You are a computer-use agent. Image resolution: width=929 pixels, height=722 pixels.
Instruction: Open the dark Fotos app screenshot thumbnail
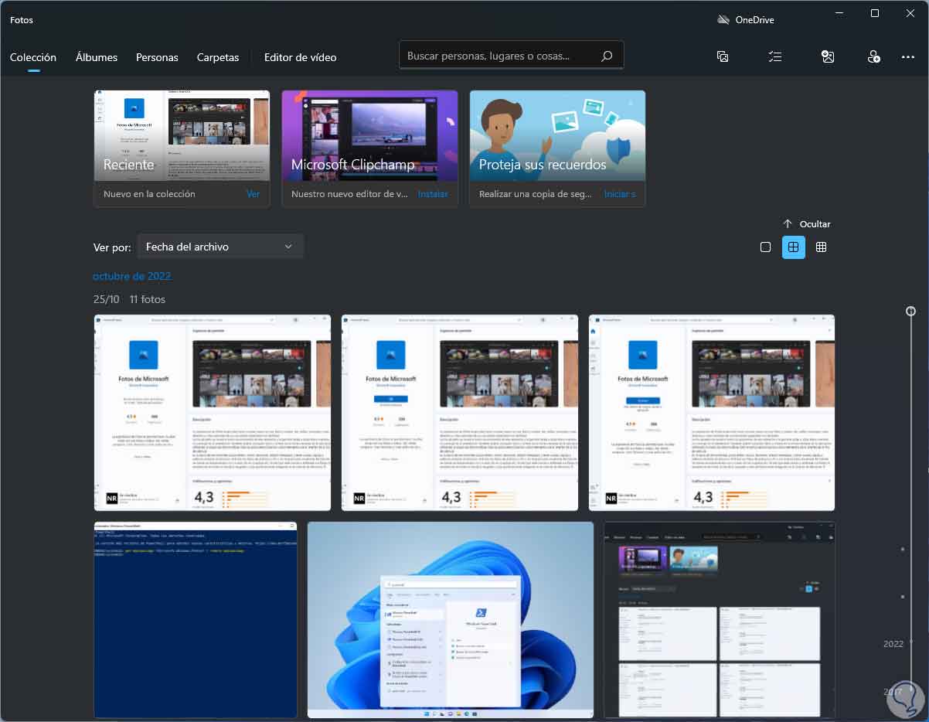tap(720, 620)
